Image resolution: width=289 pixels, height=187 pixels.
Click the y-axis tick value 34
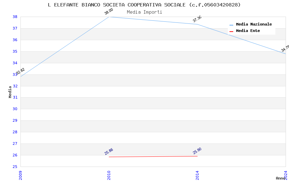15,63
